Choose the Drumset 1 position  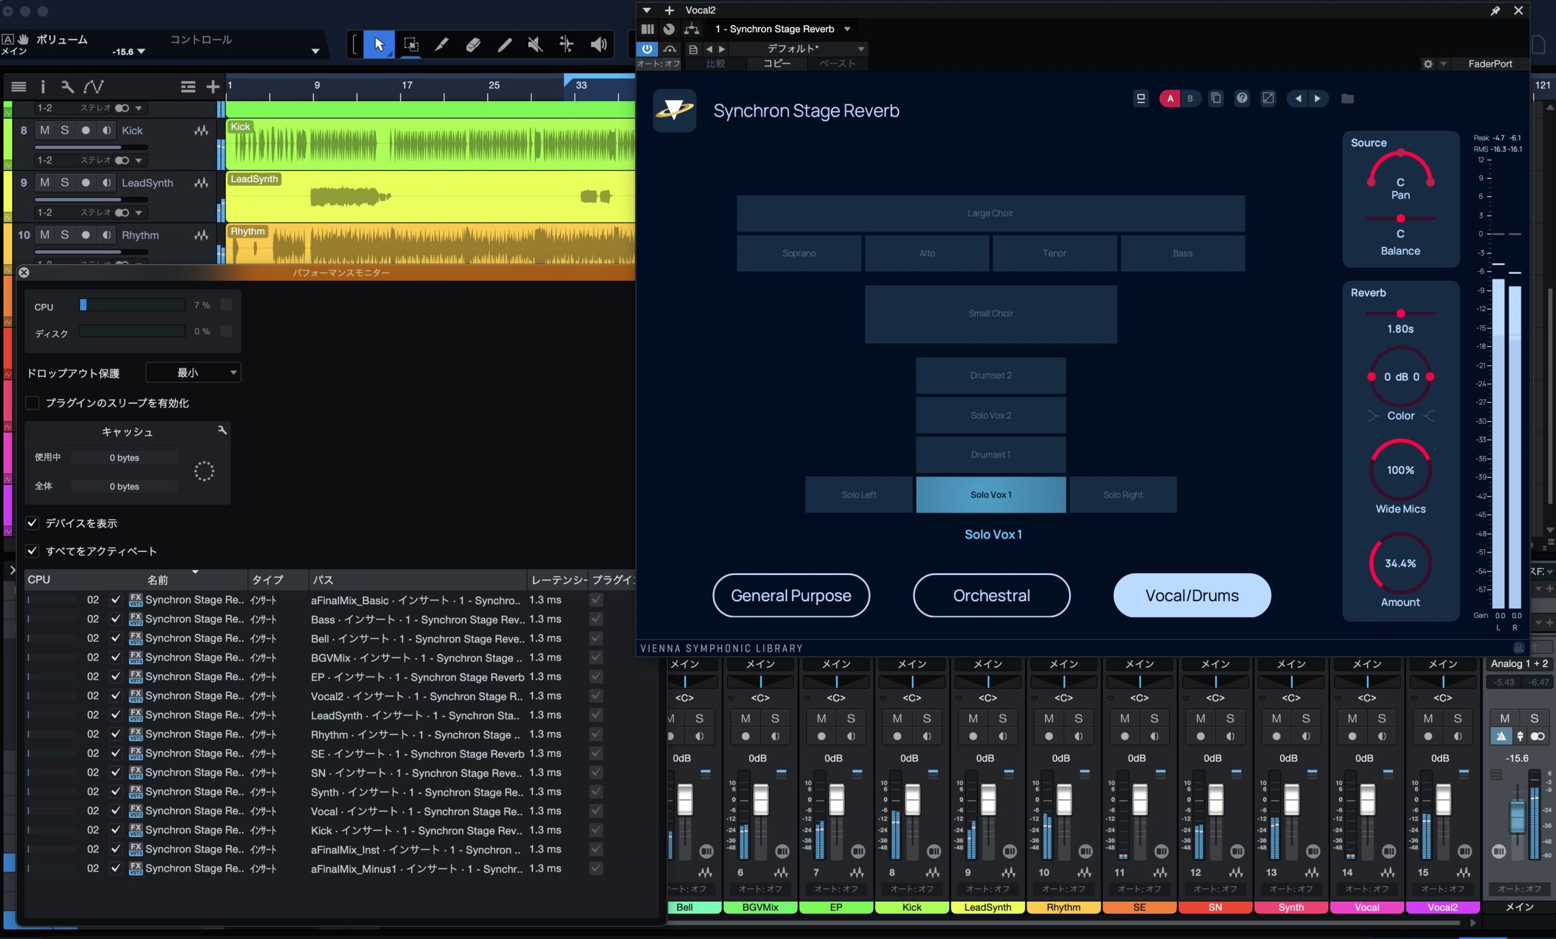pyautogui.click(x=991, y=455)
